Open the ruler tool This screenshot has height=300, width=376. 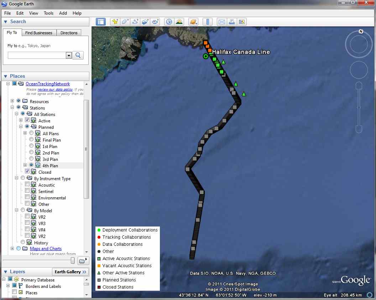tap(208, 22)
